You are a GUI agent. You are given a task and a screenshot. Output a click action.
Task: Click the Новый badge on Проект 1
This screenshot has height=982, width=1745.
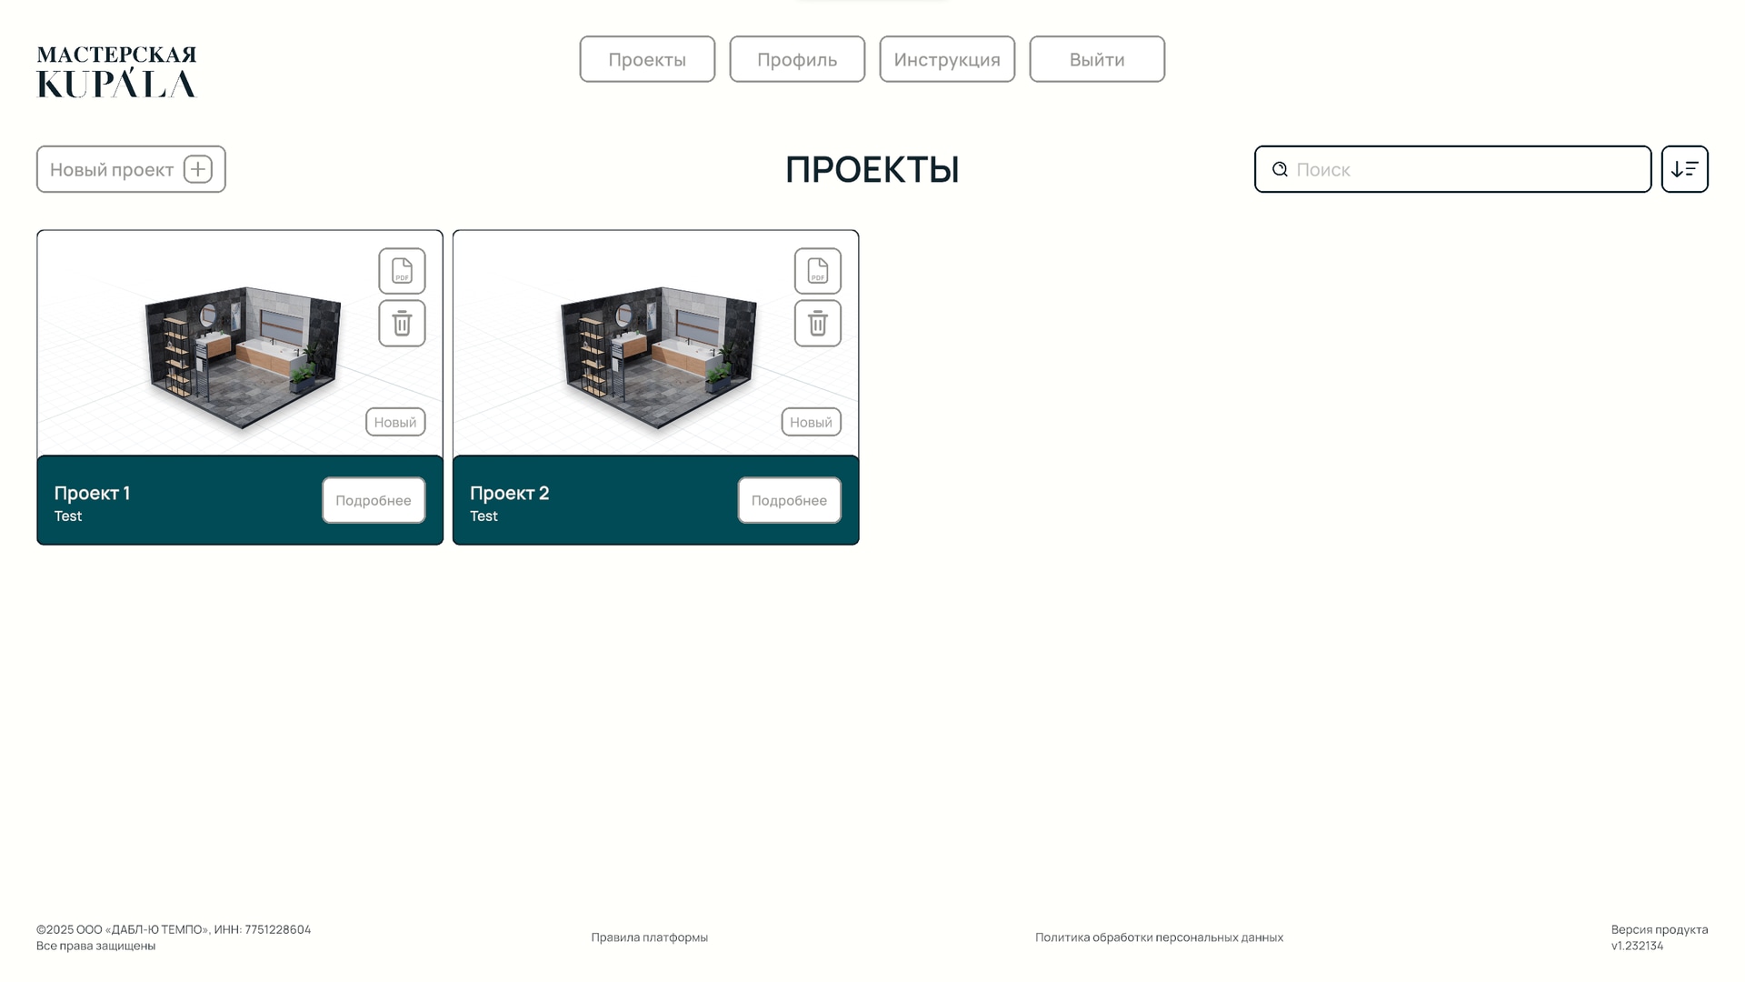(x=394, y=421)
